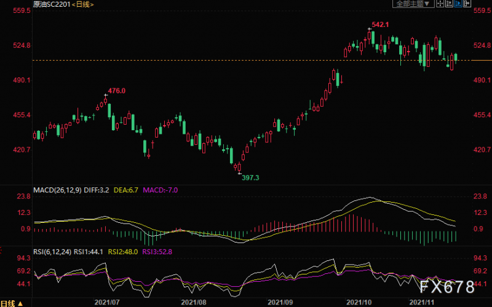The width and height of the screenshot is (492, 307).
Task: Click the left RSI axis 44.1 label
Action: (x=23, y=284)
